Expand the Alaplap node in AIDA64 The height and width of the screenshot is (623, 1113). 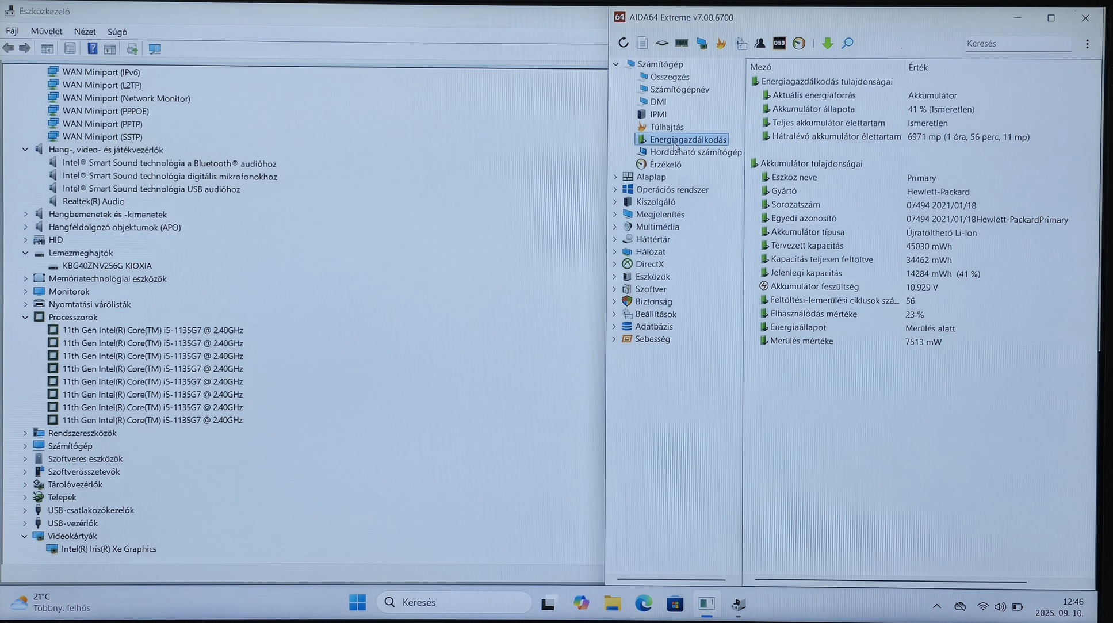point(615,177)
